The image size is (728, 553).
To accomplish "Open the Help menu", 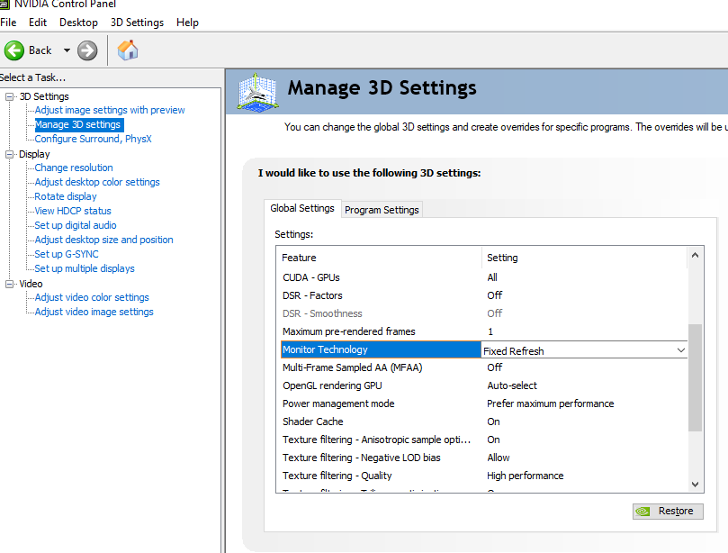I will coord(187,22).
